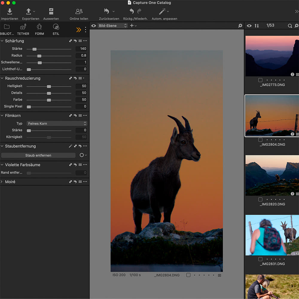Screen dimensions: 299x299
Task: Select the _IMG2831.DNG hiker thumbnail
Action: pyautogui.click(x=272, y=235)
